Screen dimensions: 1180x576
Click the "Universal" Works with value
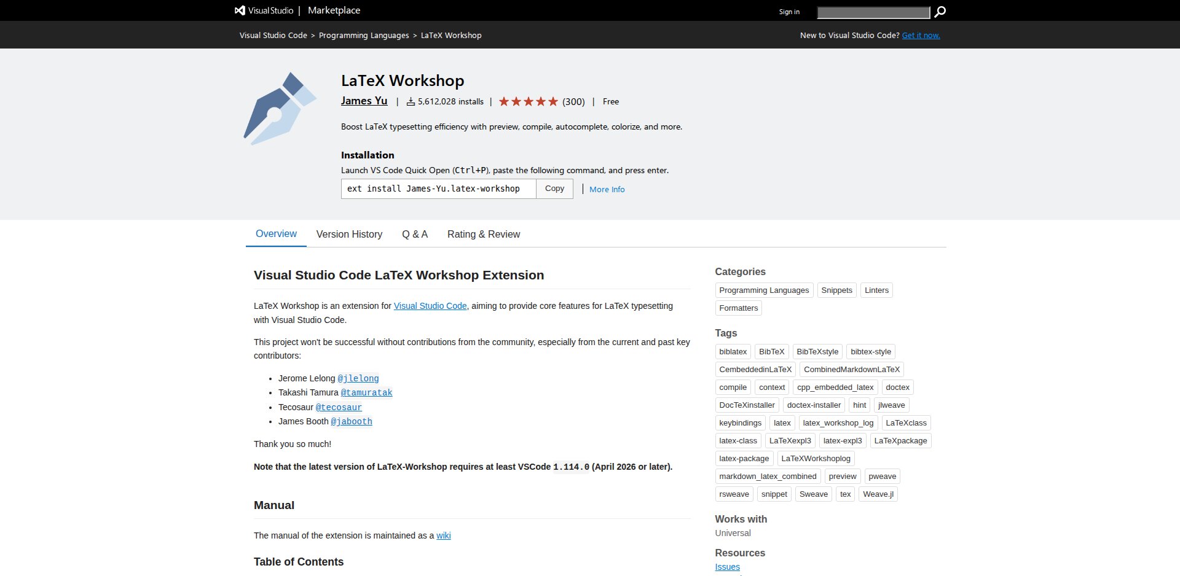[733, 533]
